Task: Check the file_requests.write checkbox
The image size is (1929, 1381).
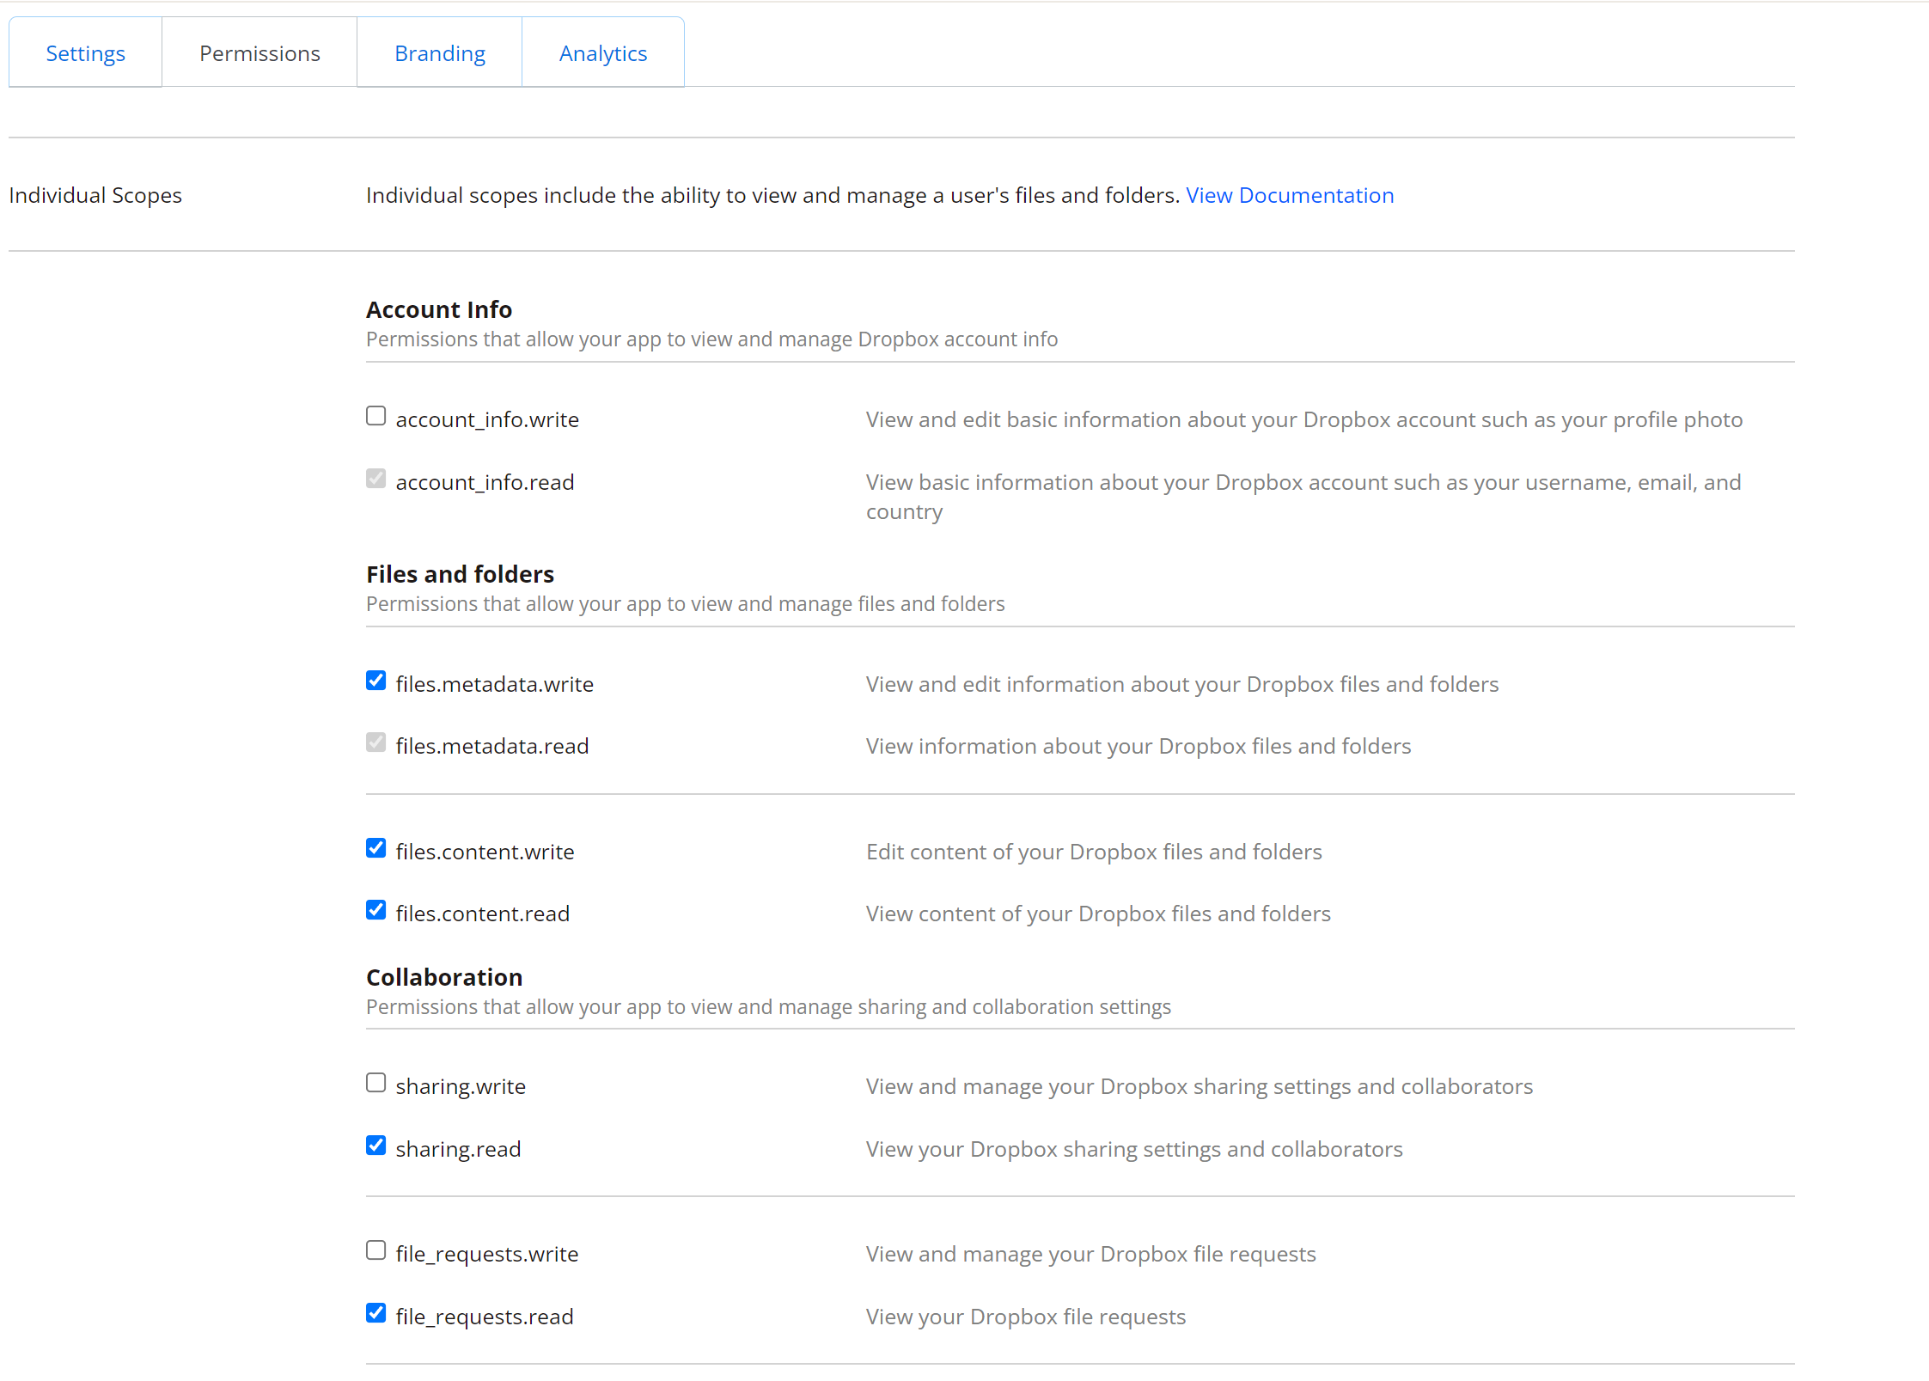Action: [x=375, y=1250]
